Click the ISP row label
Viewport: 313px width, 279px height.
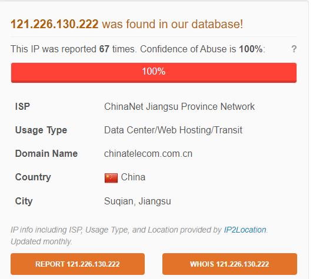[22, 107]
